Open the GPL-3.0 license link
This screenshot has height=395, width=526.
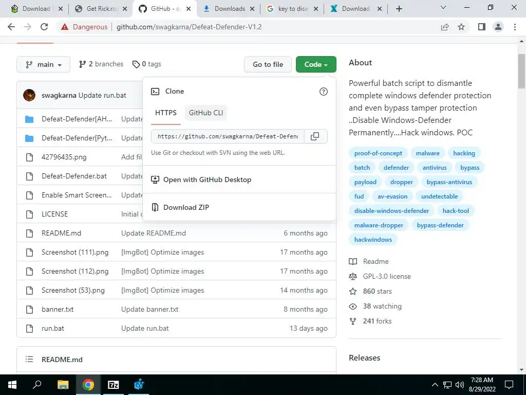tap(380, 276)
